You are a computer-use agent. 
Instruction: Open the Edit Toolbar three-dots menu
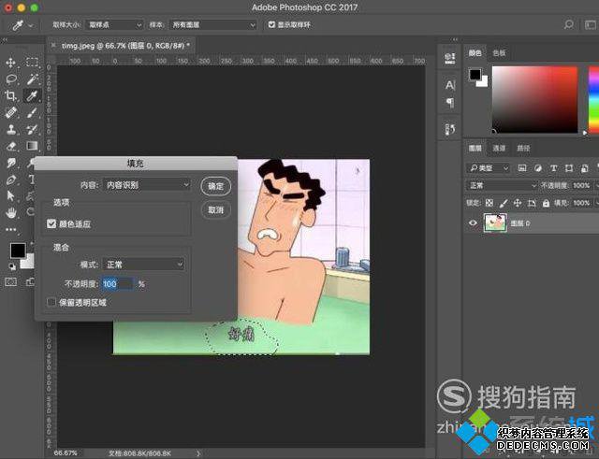click(x=11, y=229)
